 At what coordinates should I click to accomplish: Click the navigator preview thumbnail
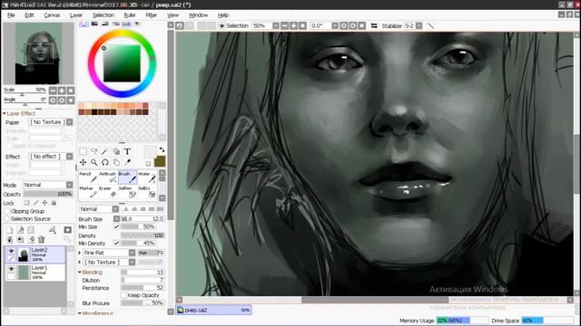[38, 53]
